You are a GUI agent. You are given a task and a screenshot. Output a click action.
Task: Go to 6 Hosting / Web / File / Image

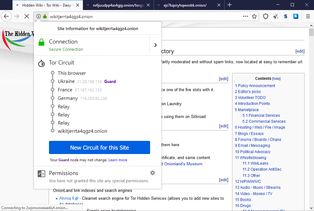[x=260, y=127]
